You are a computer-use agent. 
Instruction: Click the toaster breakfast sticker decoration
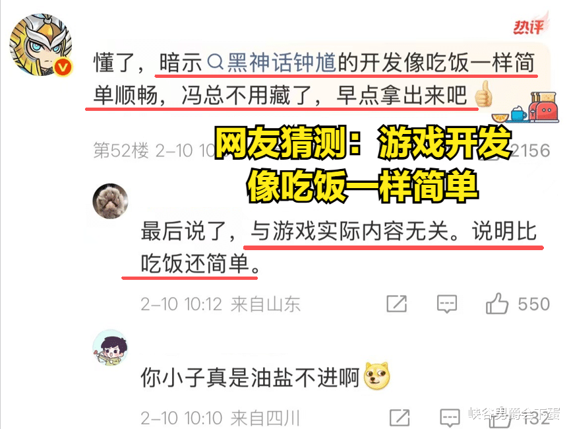tap(527, 108)
